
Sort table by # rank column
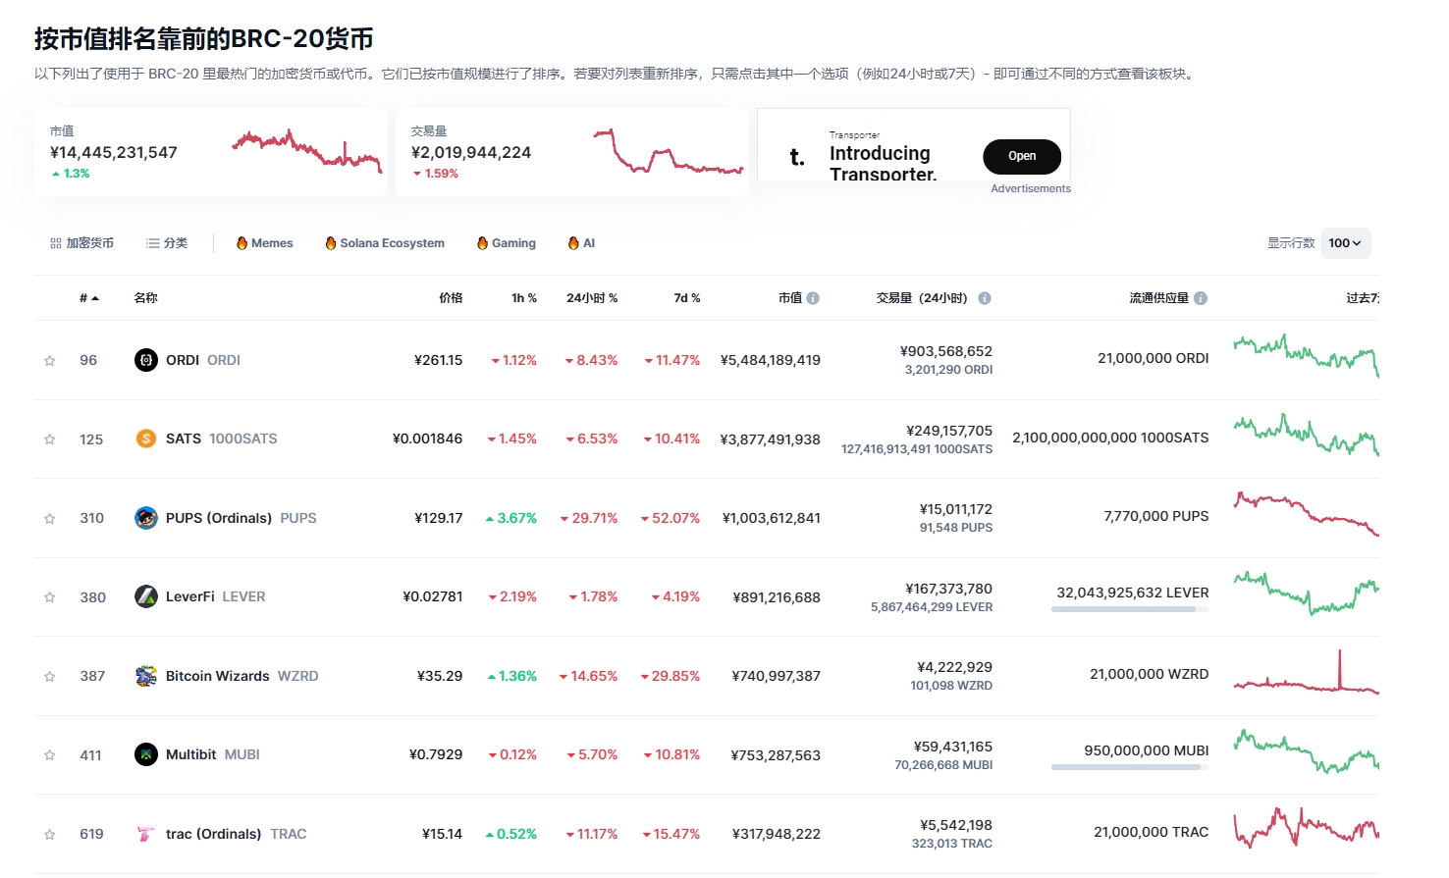89,298
